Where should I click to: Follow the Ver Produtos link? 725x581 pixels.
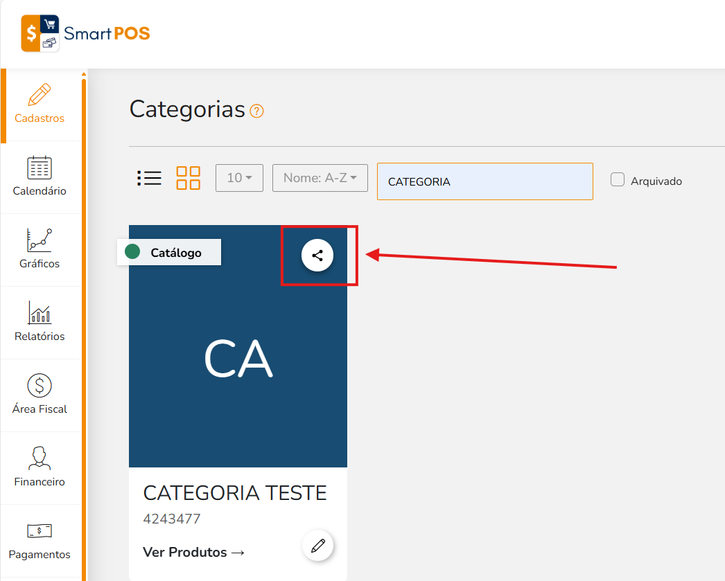[194, 553]
